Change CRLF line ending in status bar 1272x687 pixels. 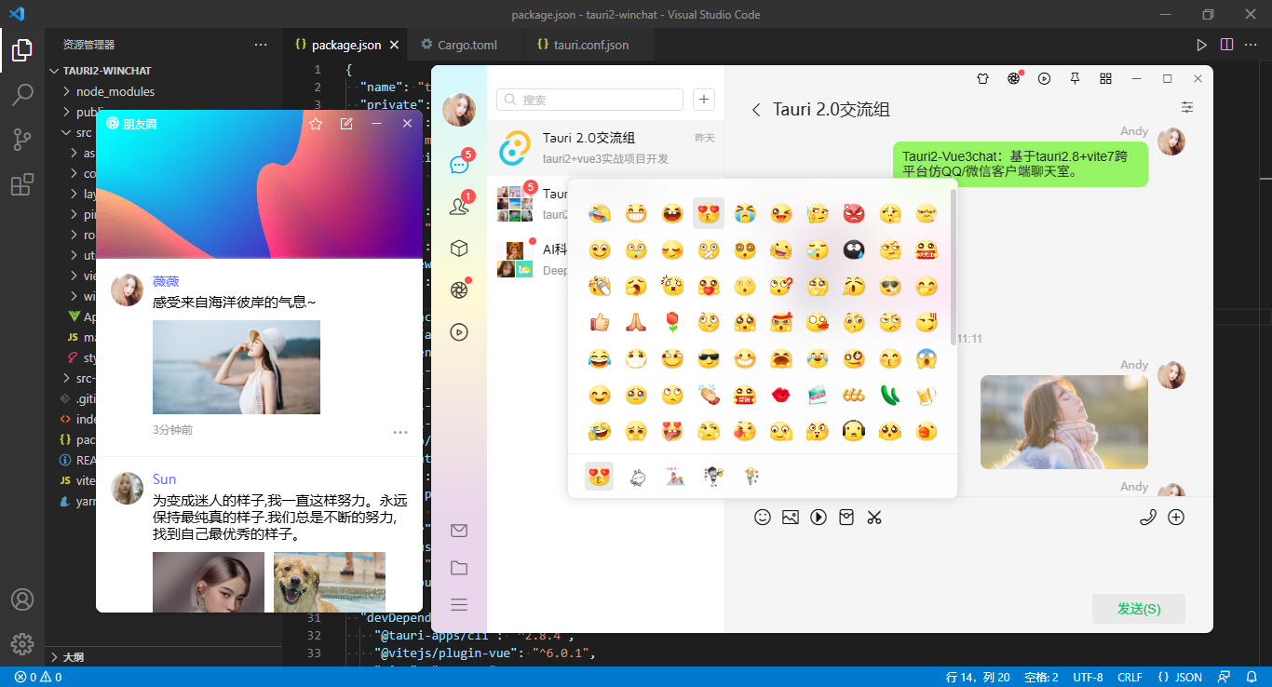1130,677
